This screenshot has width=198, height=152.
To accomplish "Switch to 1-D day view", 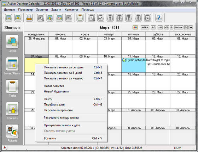I will click(x=160, y=28).
